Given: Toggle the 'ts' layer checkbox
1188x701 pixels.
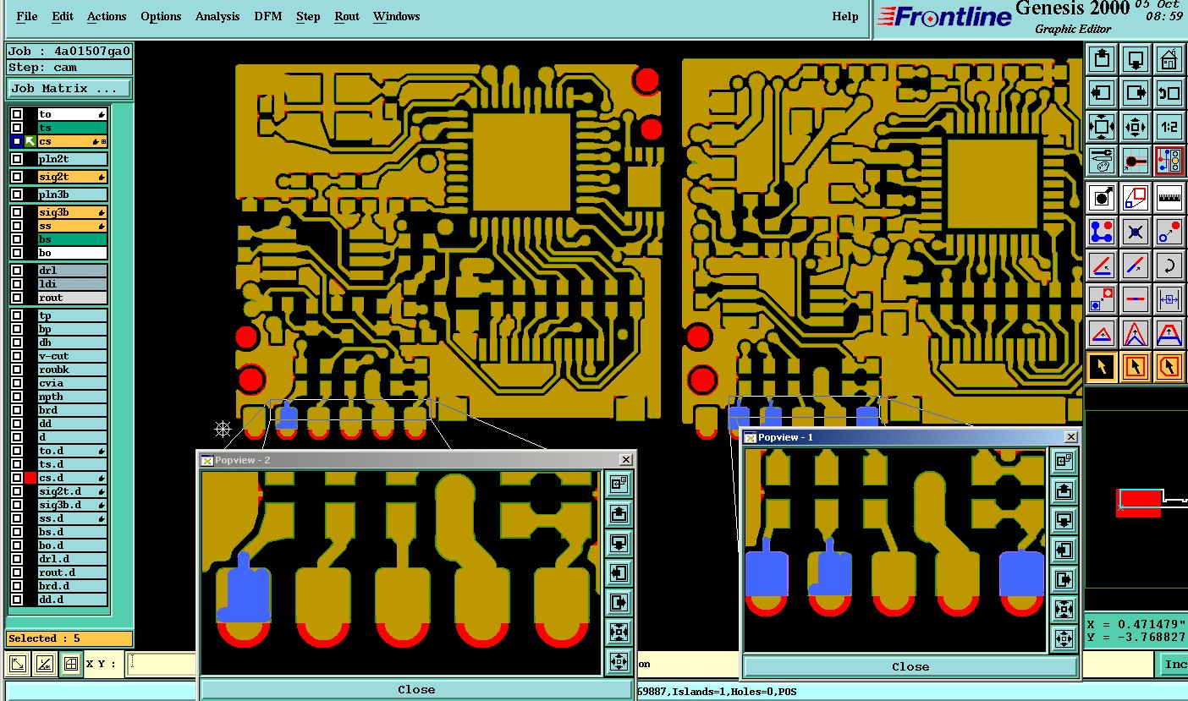Looking at the screenshot, I should tap(17, 128).
